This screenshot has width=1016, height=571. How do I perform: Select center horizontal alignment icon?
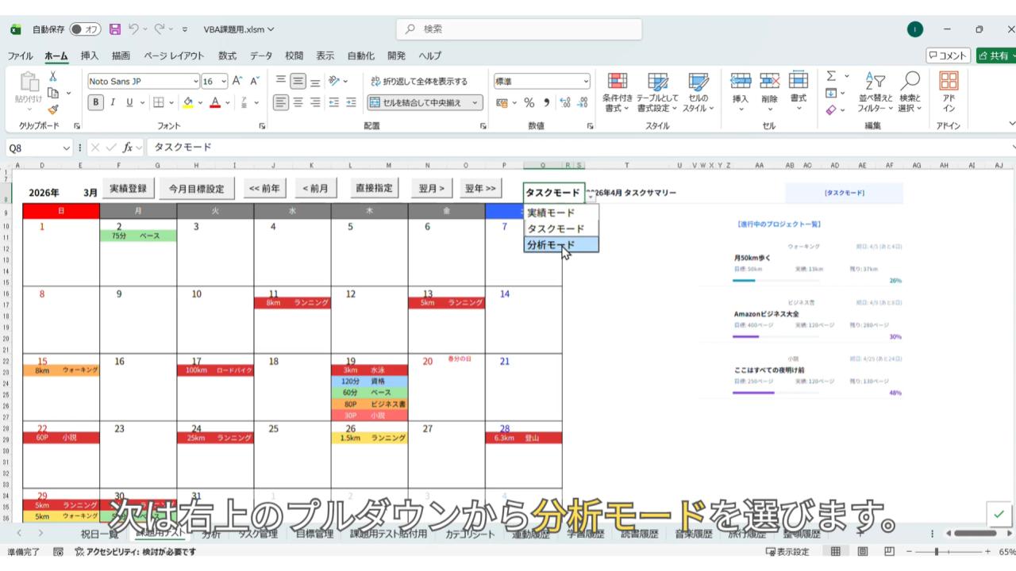point(298,102)
